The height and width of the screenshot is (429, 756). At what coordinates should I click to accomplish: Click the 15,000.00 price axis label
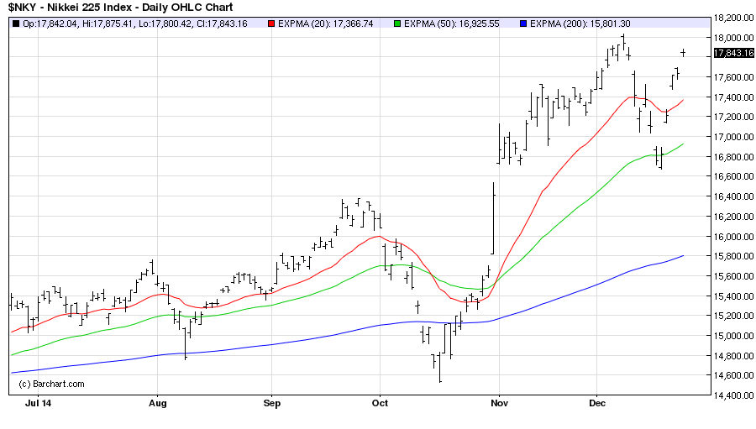tap(733, 336)
